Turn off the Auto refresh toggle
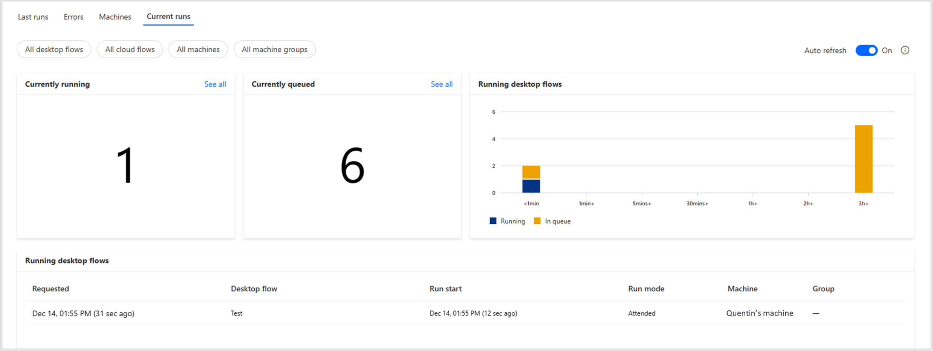Screen dimensions: 933x351 866,50
